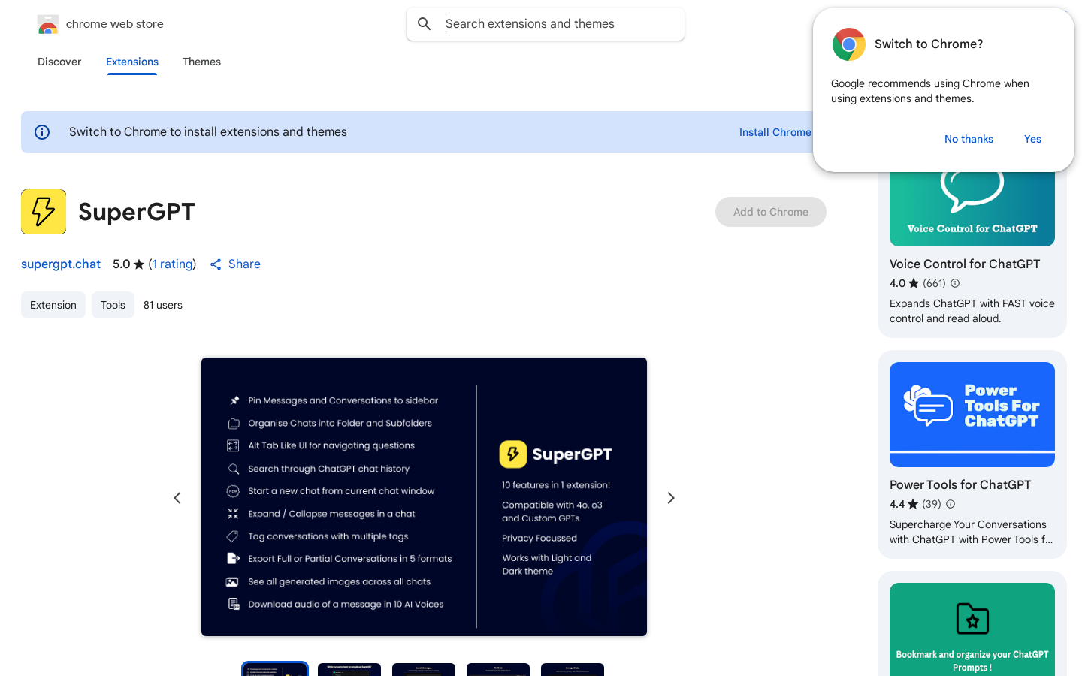
Task: Open the 1 rating link
Action: tap(172, 264)
